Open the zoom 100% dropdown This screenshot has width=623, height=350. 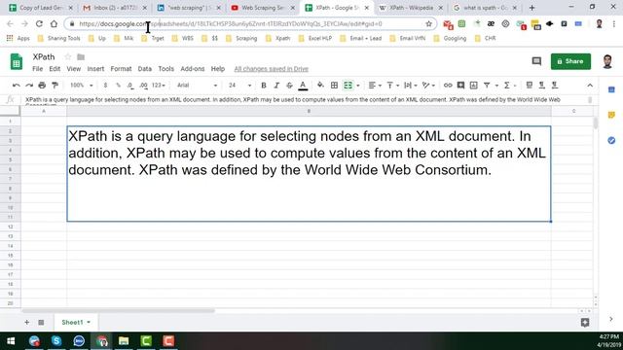point(82,86)
